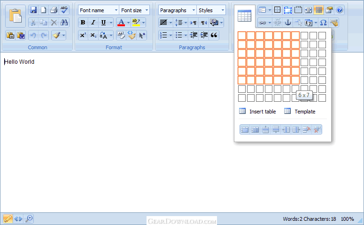Toggle the show table gridlines button

318,10
